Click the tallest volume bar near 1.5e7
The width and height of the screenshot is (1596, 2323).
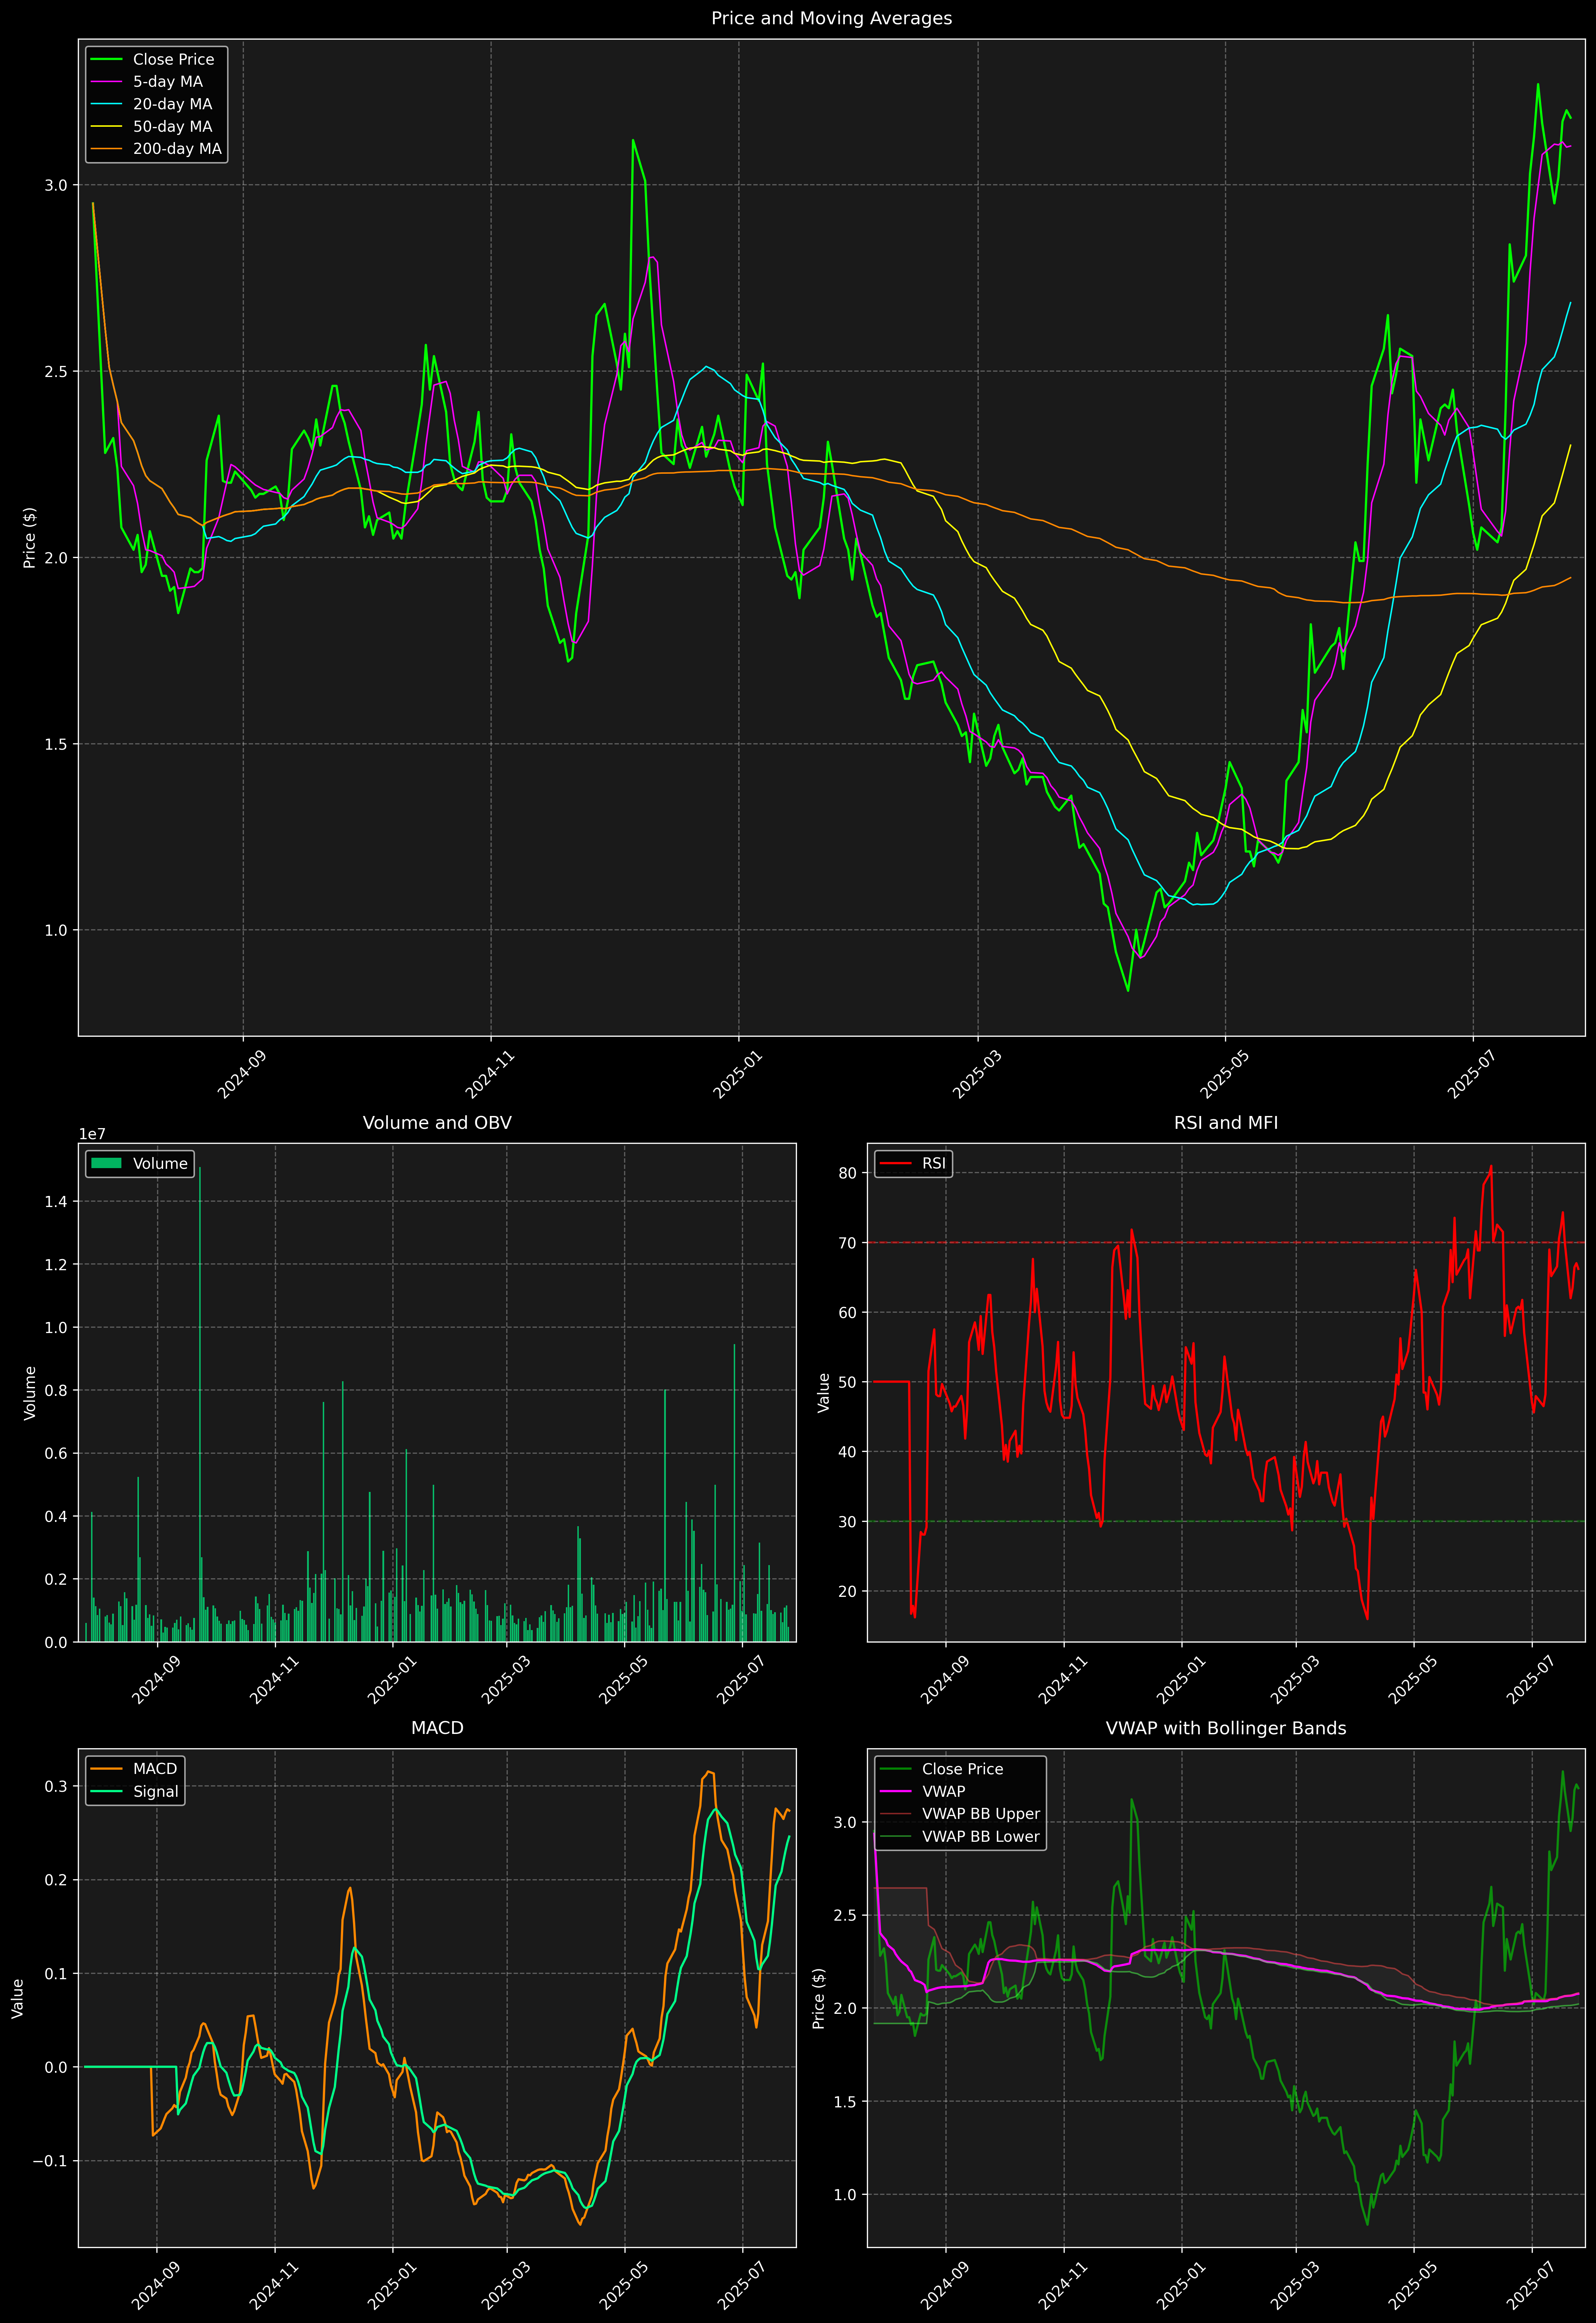(x=200, y=1404)
